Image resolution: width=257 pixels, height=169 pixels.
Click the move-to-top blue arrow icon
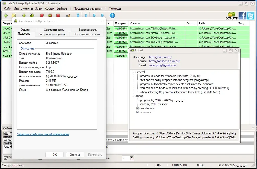click(78, 16)
